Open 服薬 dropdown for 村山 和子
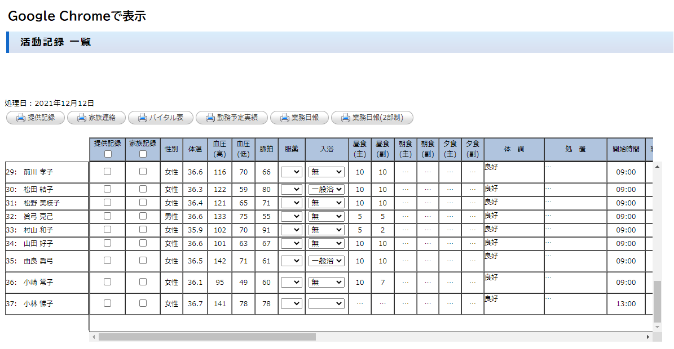This screenshot has height=349, width=674. 292,230
